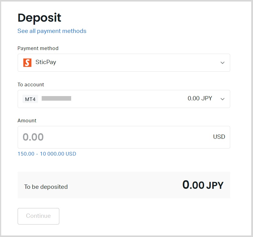Open the To account selection box
253x237 pixels.
pyautogui.click(x=124, y=99)
